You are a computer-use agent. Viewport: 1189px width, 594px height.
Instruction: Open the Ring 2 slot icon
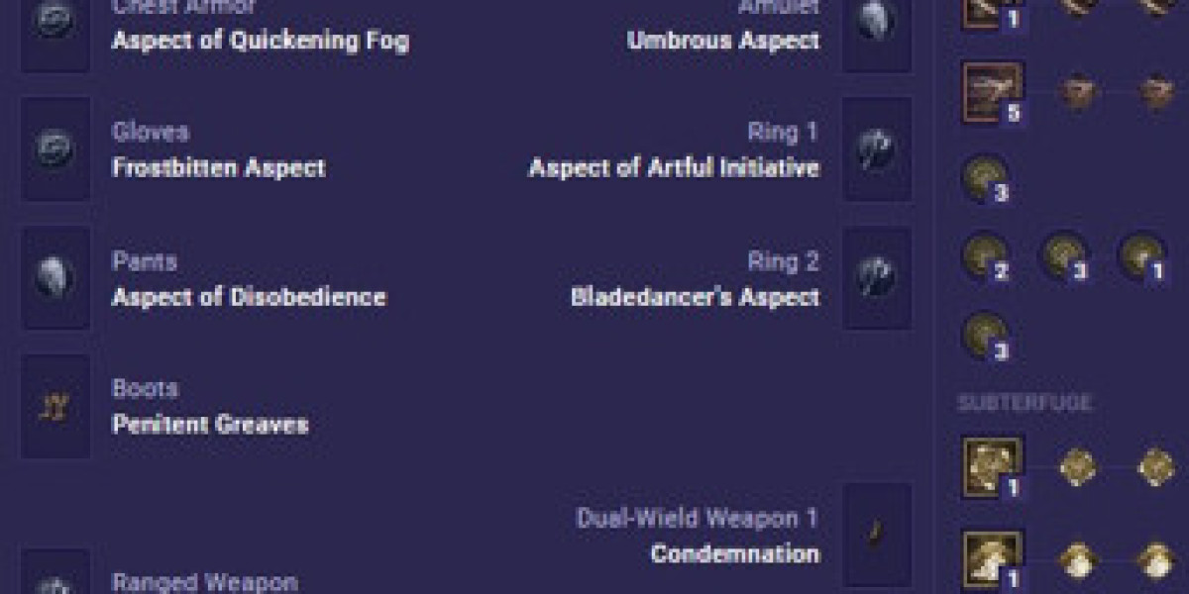pyautogui.click(x=877, y=278)
